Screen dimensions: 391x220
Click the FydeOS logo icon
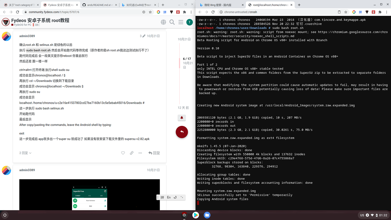6,22
